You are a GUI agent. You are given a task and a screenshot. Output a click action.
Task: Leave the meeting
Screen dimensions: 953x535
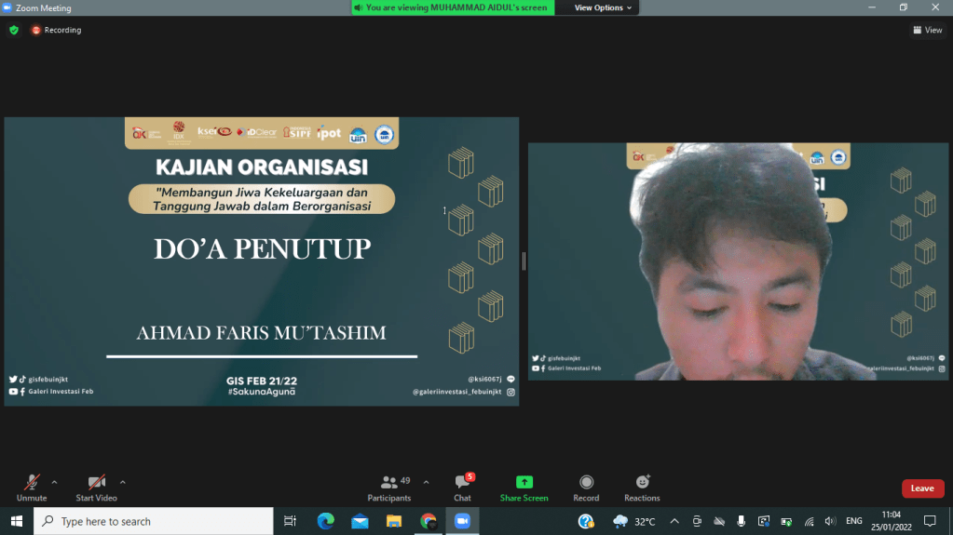pos(922,488)
